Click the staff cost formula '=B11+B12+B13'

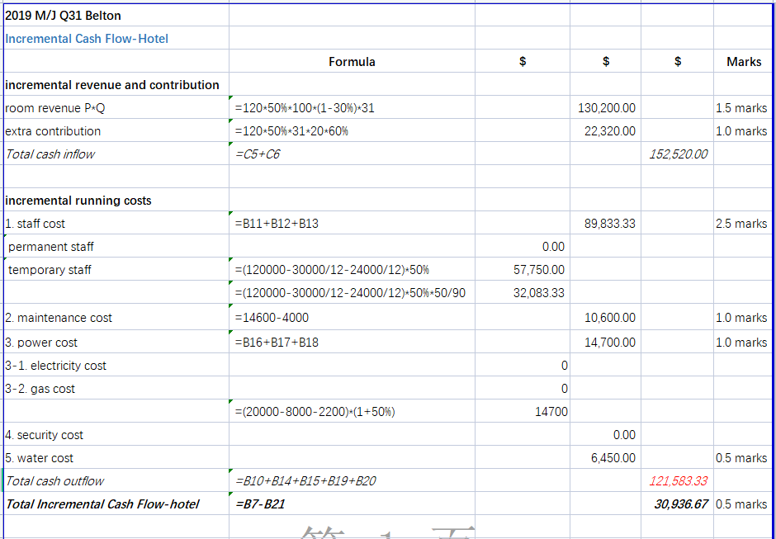(x=277, y=224)
